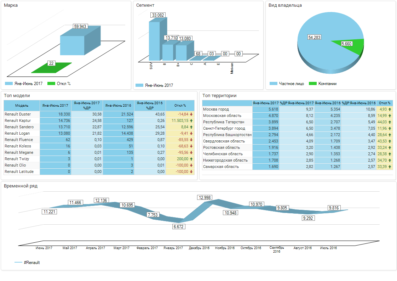This screenshot has height=281, width=397.
Task: Click the Частное лицо legend swatch
Action: click(x=274, y=83)
